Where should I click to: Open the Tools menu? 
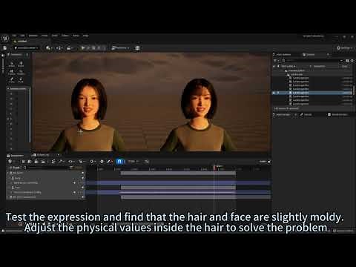pos(44,36)
